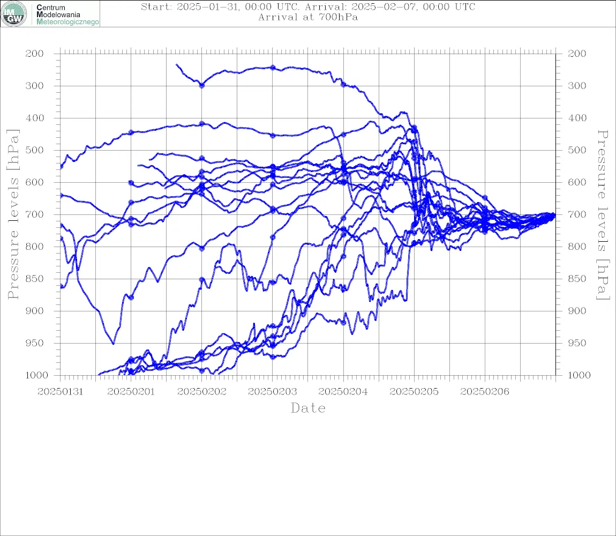Click the right axis 800 label
The height and width of the screenshot is (536, 616).
click(577, 247)
